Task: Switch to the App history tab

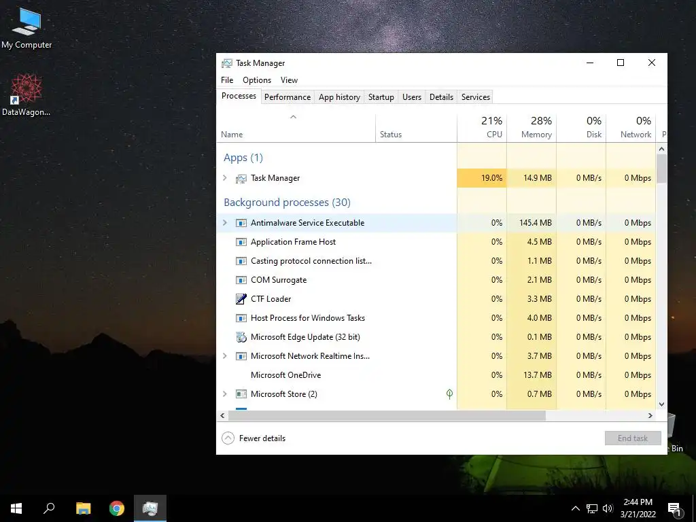Action: [339, 97]
